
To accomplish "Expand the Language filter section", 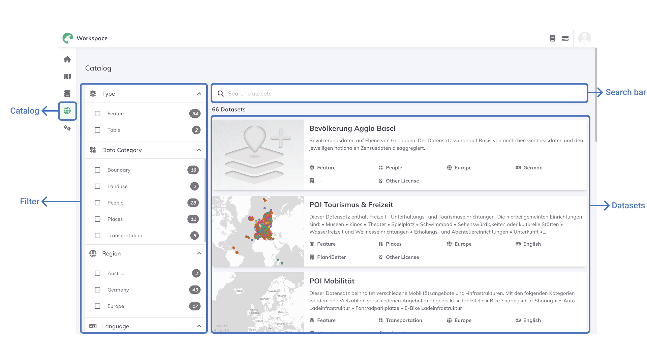I will 198,326.
